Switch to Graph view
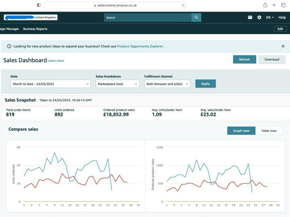Screen dimensions: 290x217 coord(241,131)
